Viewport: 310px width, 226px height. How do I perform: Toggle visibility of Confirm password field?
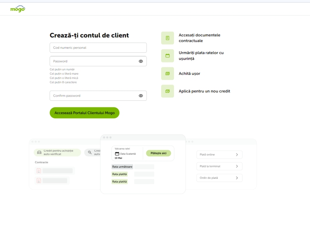tap(141, 96)
